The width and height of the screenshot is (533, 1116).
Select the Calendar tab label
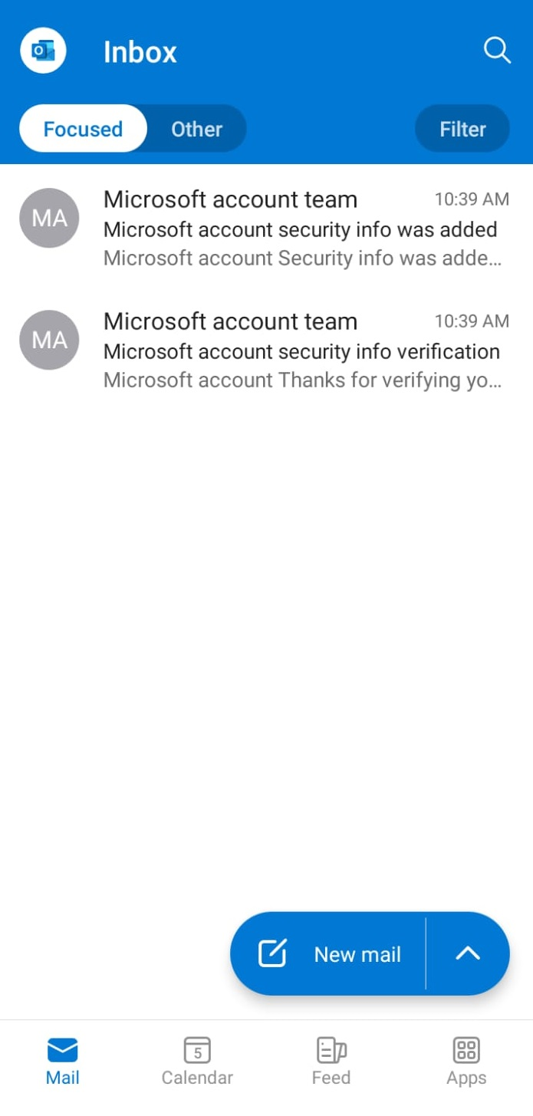pos(197,1078)
